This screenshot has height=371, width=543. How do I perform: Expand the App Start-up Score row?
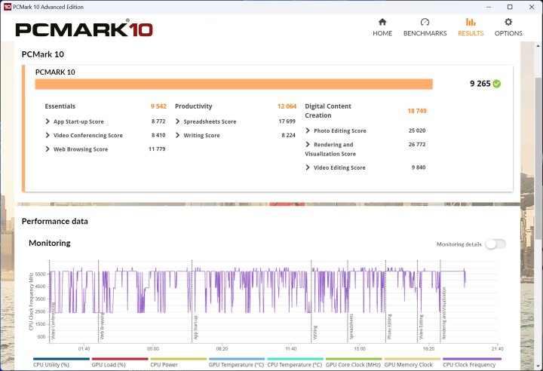[x=48, y=121]
